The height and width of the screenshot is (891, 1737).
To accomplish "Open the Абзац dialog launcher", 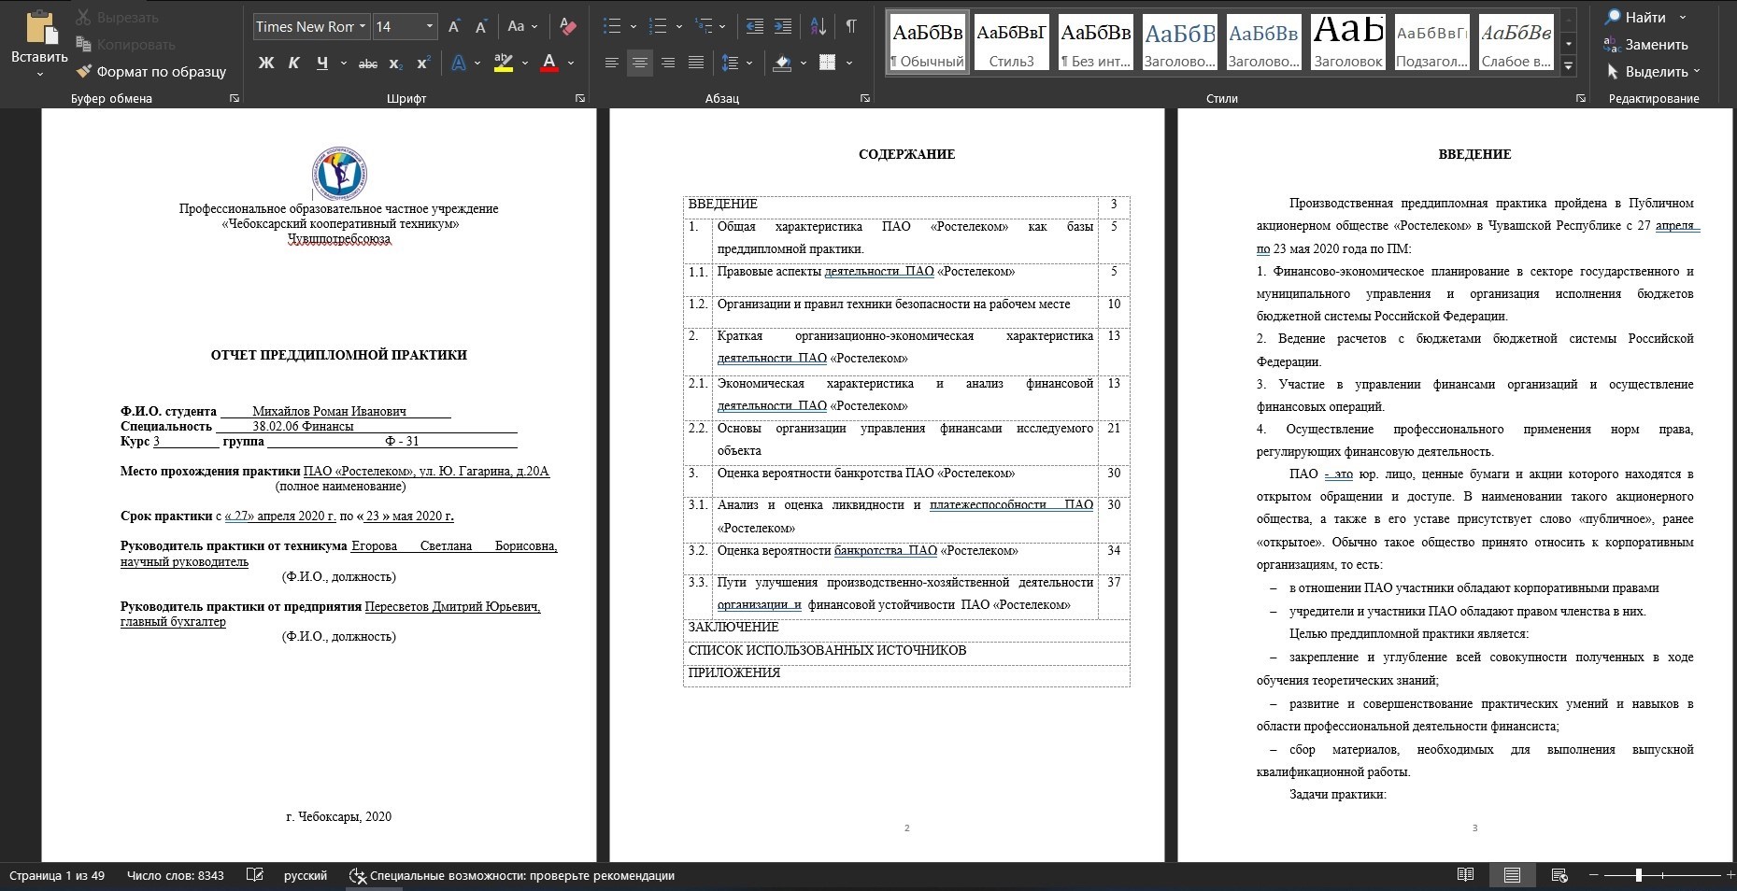I will (x=866, y=98).
